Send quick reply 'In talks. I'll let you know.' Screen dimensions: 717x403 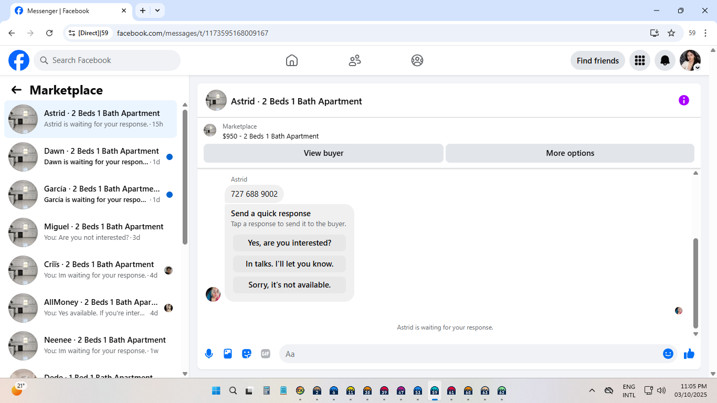pos(290,264)
